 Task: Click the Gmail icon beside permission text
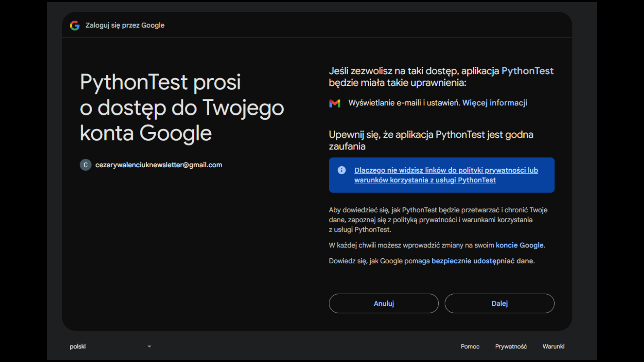coord(335,103)
